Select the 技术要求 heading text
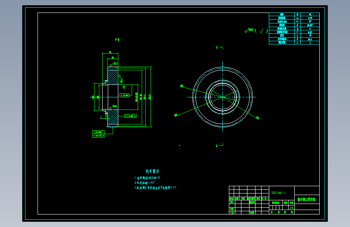Screen dimensions: 350x227 point(153,171)
